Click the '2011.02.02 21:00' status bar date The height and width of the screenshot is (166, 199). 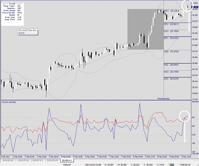point(93,165)
